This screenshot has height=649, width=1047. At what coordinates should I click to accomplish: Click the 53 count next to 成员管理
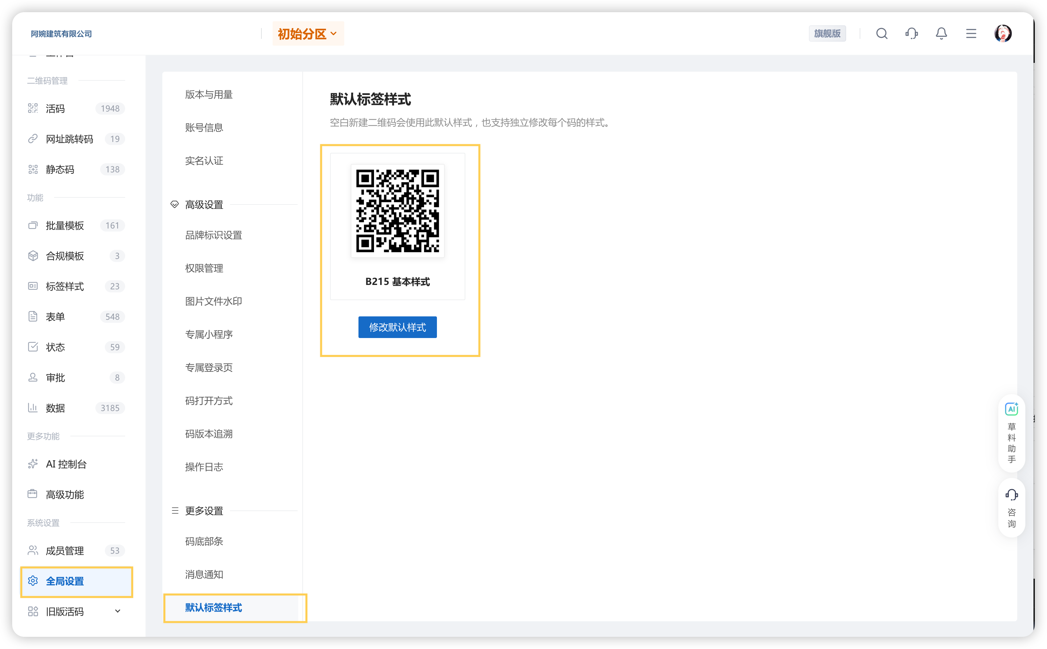pyautogui.click(x=115, y=550)
